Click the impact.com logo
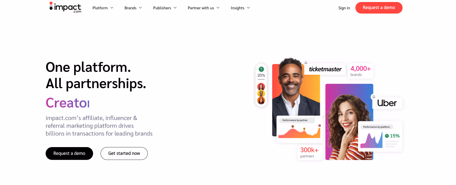This screenshot has height=185, width=456. coord(65,7)
